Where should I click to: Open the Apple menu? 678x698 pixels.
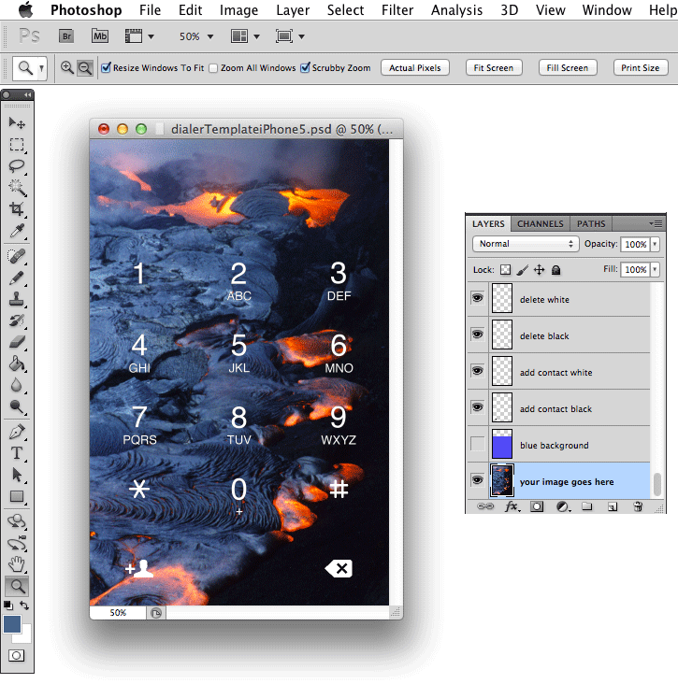click(26, 9)
